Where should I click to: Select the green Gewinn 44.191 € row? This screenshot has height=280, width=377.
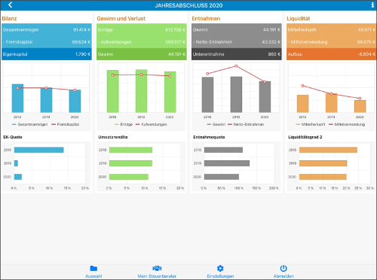coord(142,54)
